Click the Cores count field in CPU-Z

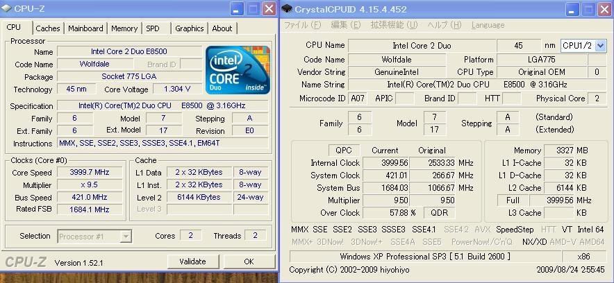click(191, 236)
